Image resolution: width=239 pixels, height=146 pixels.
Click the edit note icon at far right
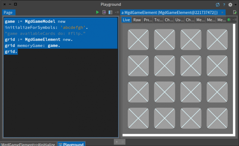pos(235,12)
